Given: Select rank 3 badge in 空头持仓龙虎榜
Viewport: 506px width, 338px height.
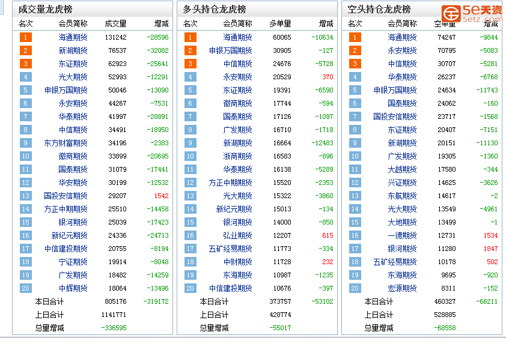Looking at the screenshot, I should 355,64.
